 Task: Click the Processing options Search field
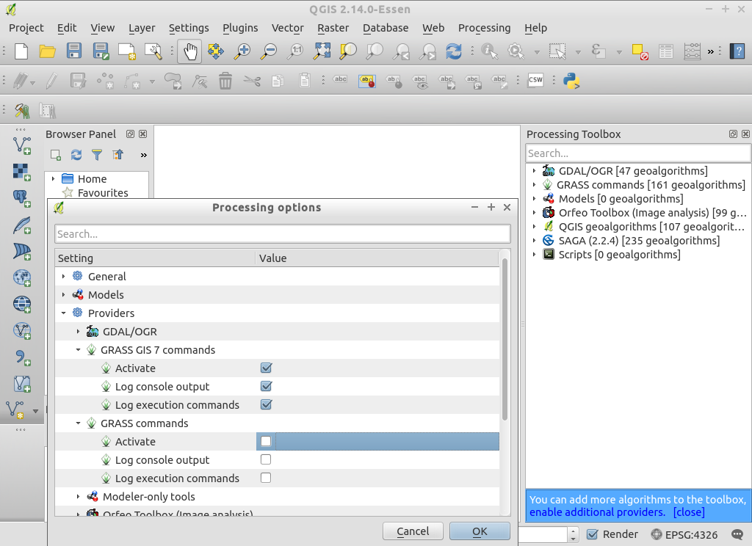tap(282, 234)
